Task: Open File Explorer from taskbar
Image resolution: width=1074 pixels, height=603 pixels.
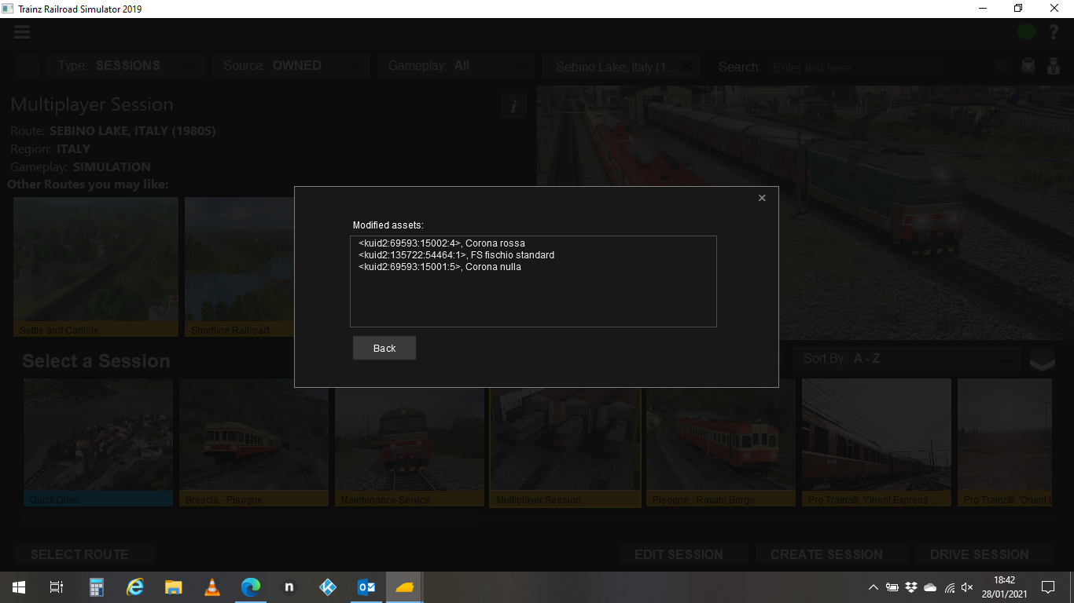Action: tap(174, 587)
